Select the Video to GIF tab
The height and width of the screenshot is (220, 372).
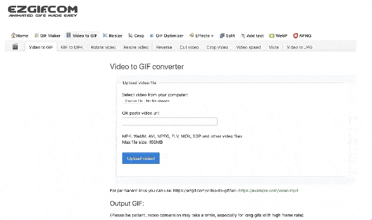tap(41, 47)
